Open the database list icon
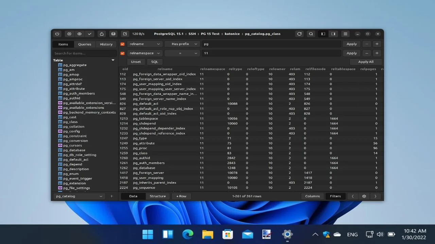The width and height of the screenshot is (435, 244). pos(114,34)
